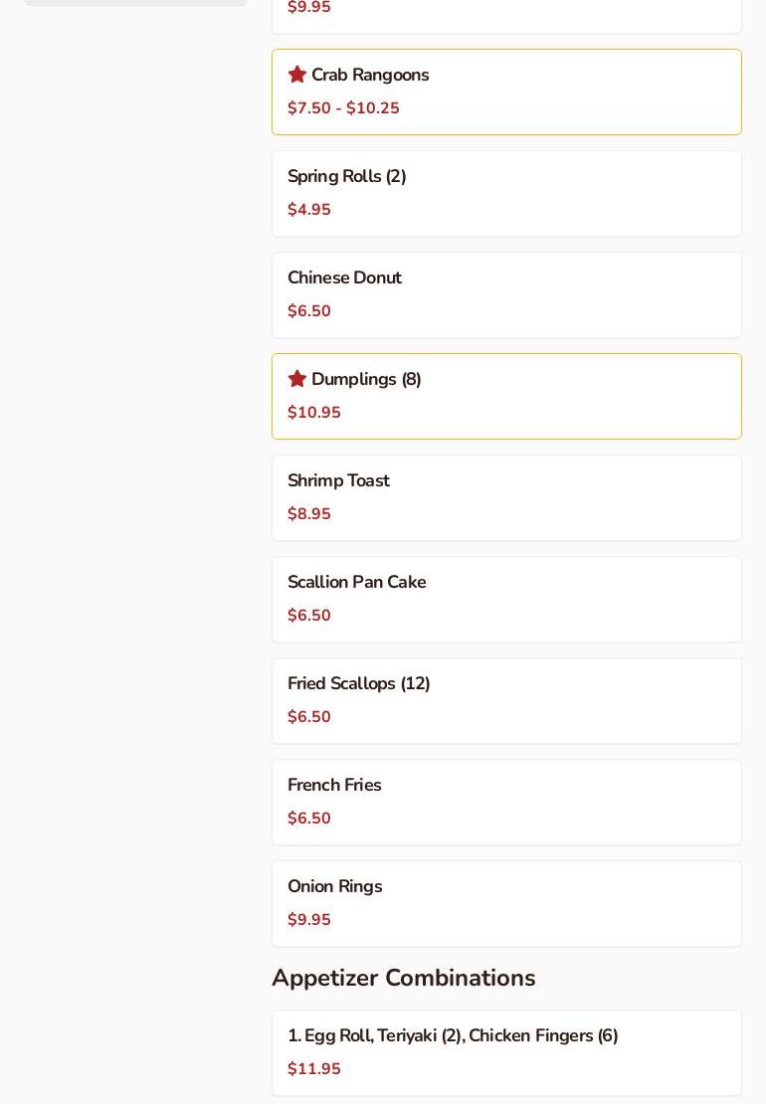Click the star icon beside Dumplings (8)
766x1104 pixels.
(x=296, y=379)
